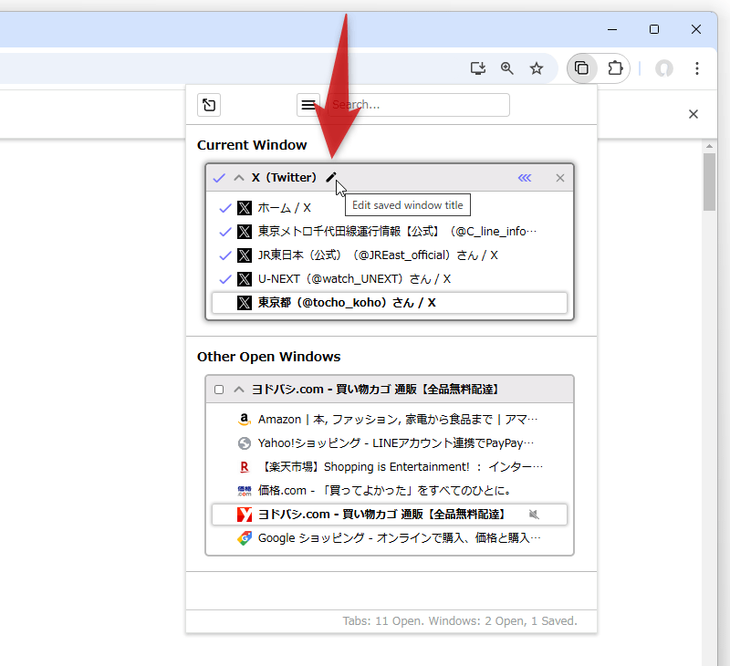This screenshot has width=730, height=666.
Task: Dismiss the bar with the X below toolbar
Action: (x=693, y=114)
